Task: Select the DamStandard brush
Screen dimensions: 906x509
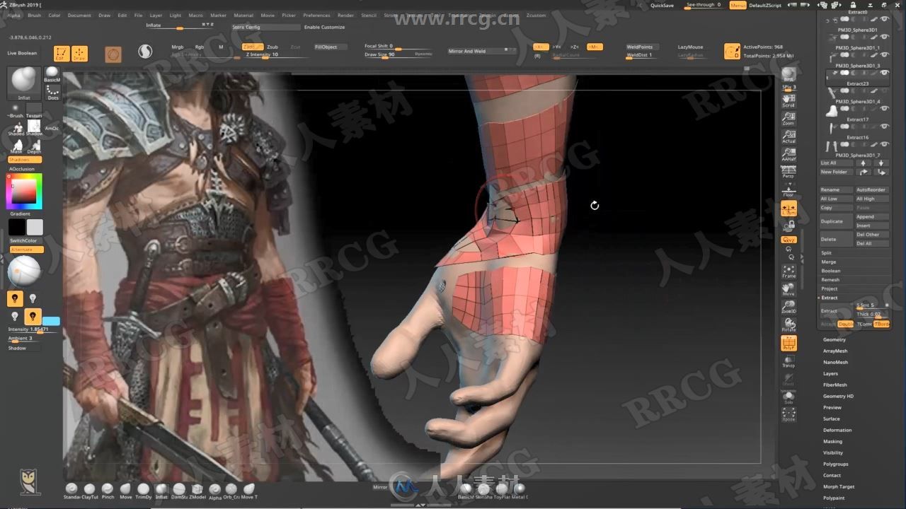Action: coord(179,490)
